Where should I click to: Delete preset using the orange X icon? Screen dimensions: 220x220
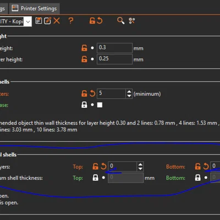[x=57, y=20]
